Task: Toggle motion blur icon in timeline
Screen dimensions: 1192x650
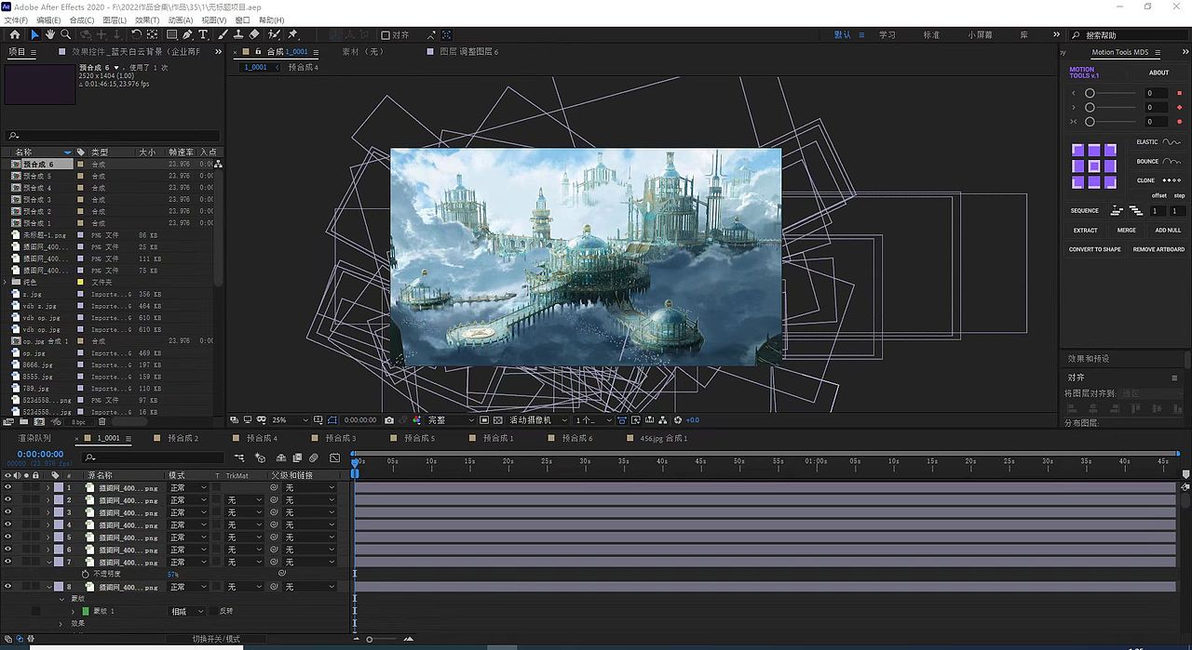Action: (x=313, y=458)
